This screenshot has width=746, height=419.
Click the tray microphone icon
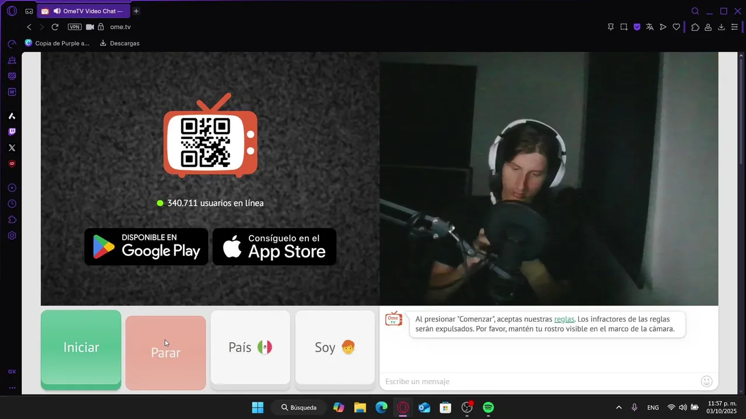(x=634, y=407)
